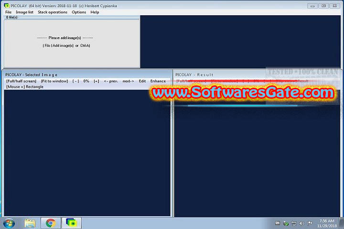Open the Stack operations menu

[53, 12]
